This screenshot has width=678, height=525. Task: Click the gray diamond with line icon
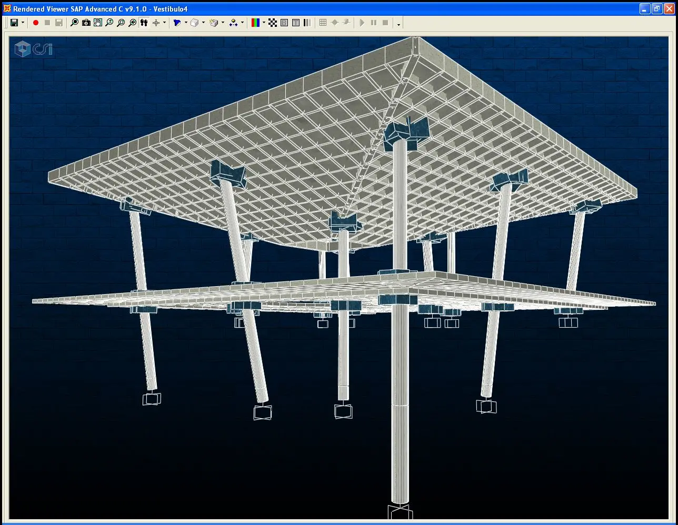coord(335,23)
